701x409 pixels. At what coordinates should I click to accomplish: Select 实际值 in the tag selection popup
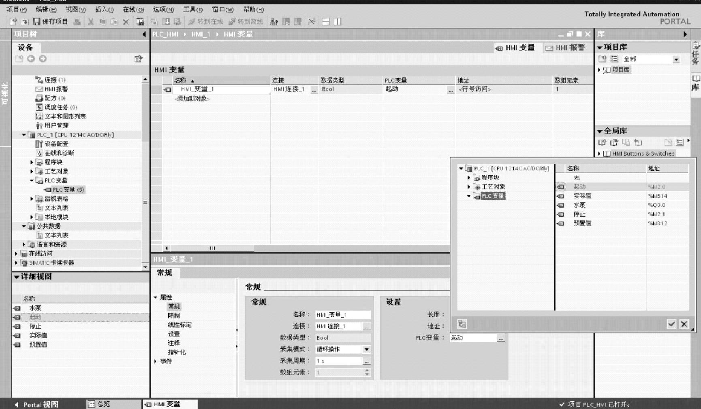click(582, 196)
